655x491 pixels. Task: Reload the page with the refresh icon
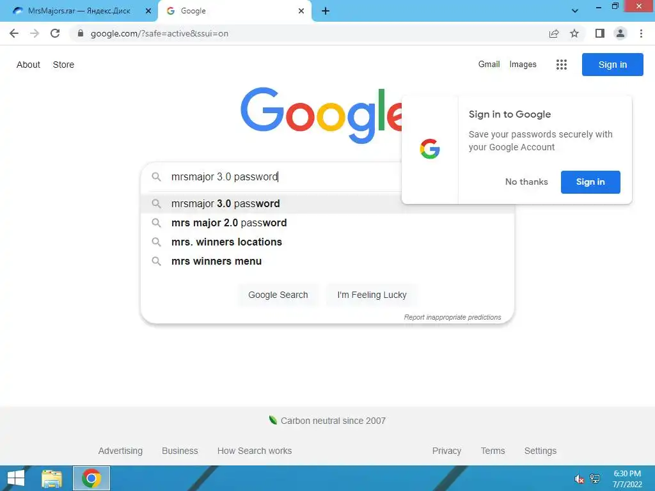pos(55,33)
